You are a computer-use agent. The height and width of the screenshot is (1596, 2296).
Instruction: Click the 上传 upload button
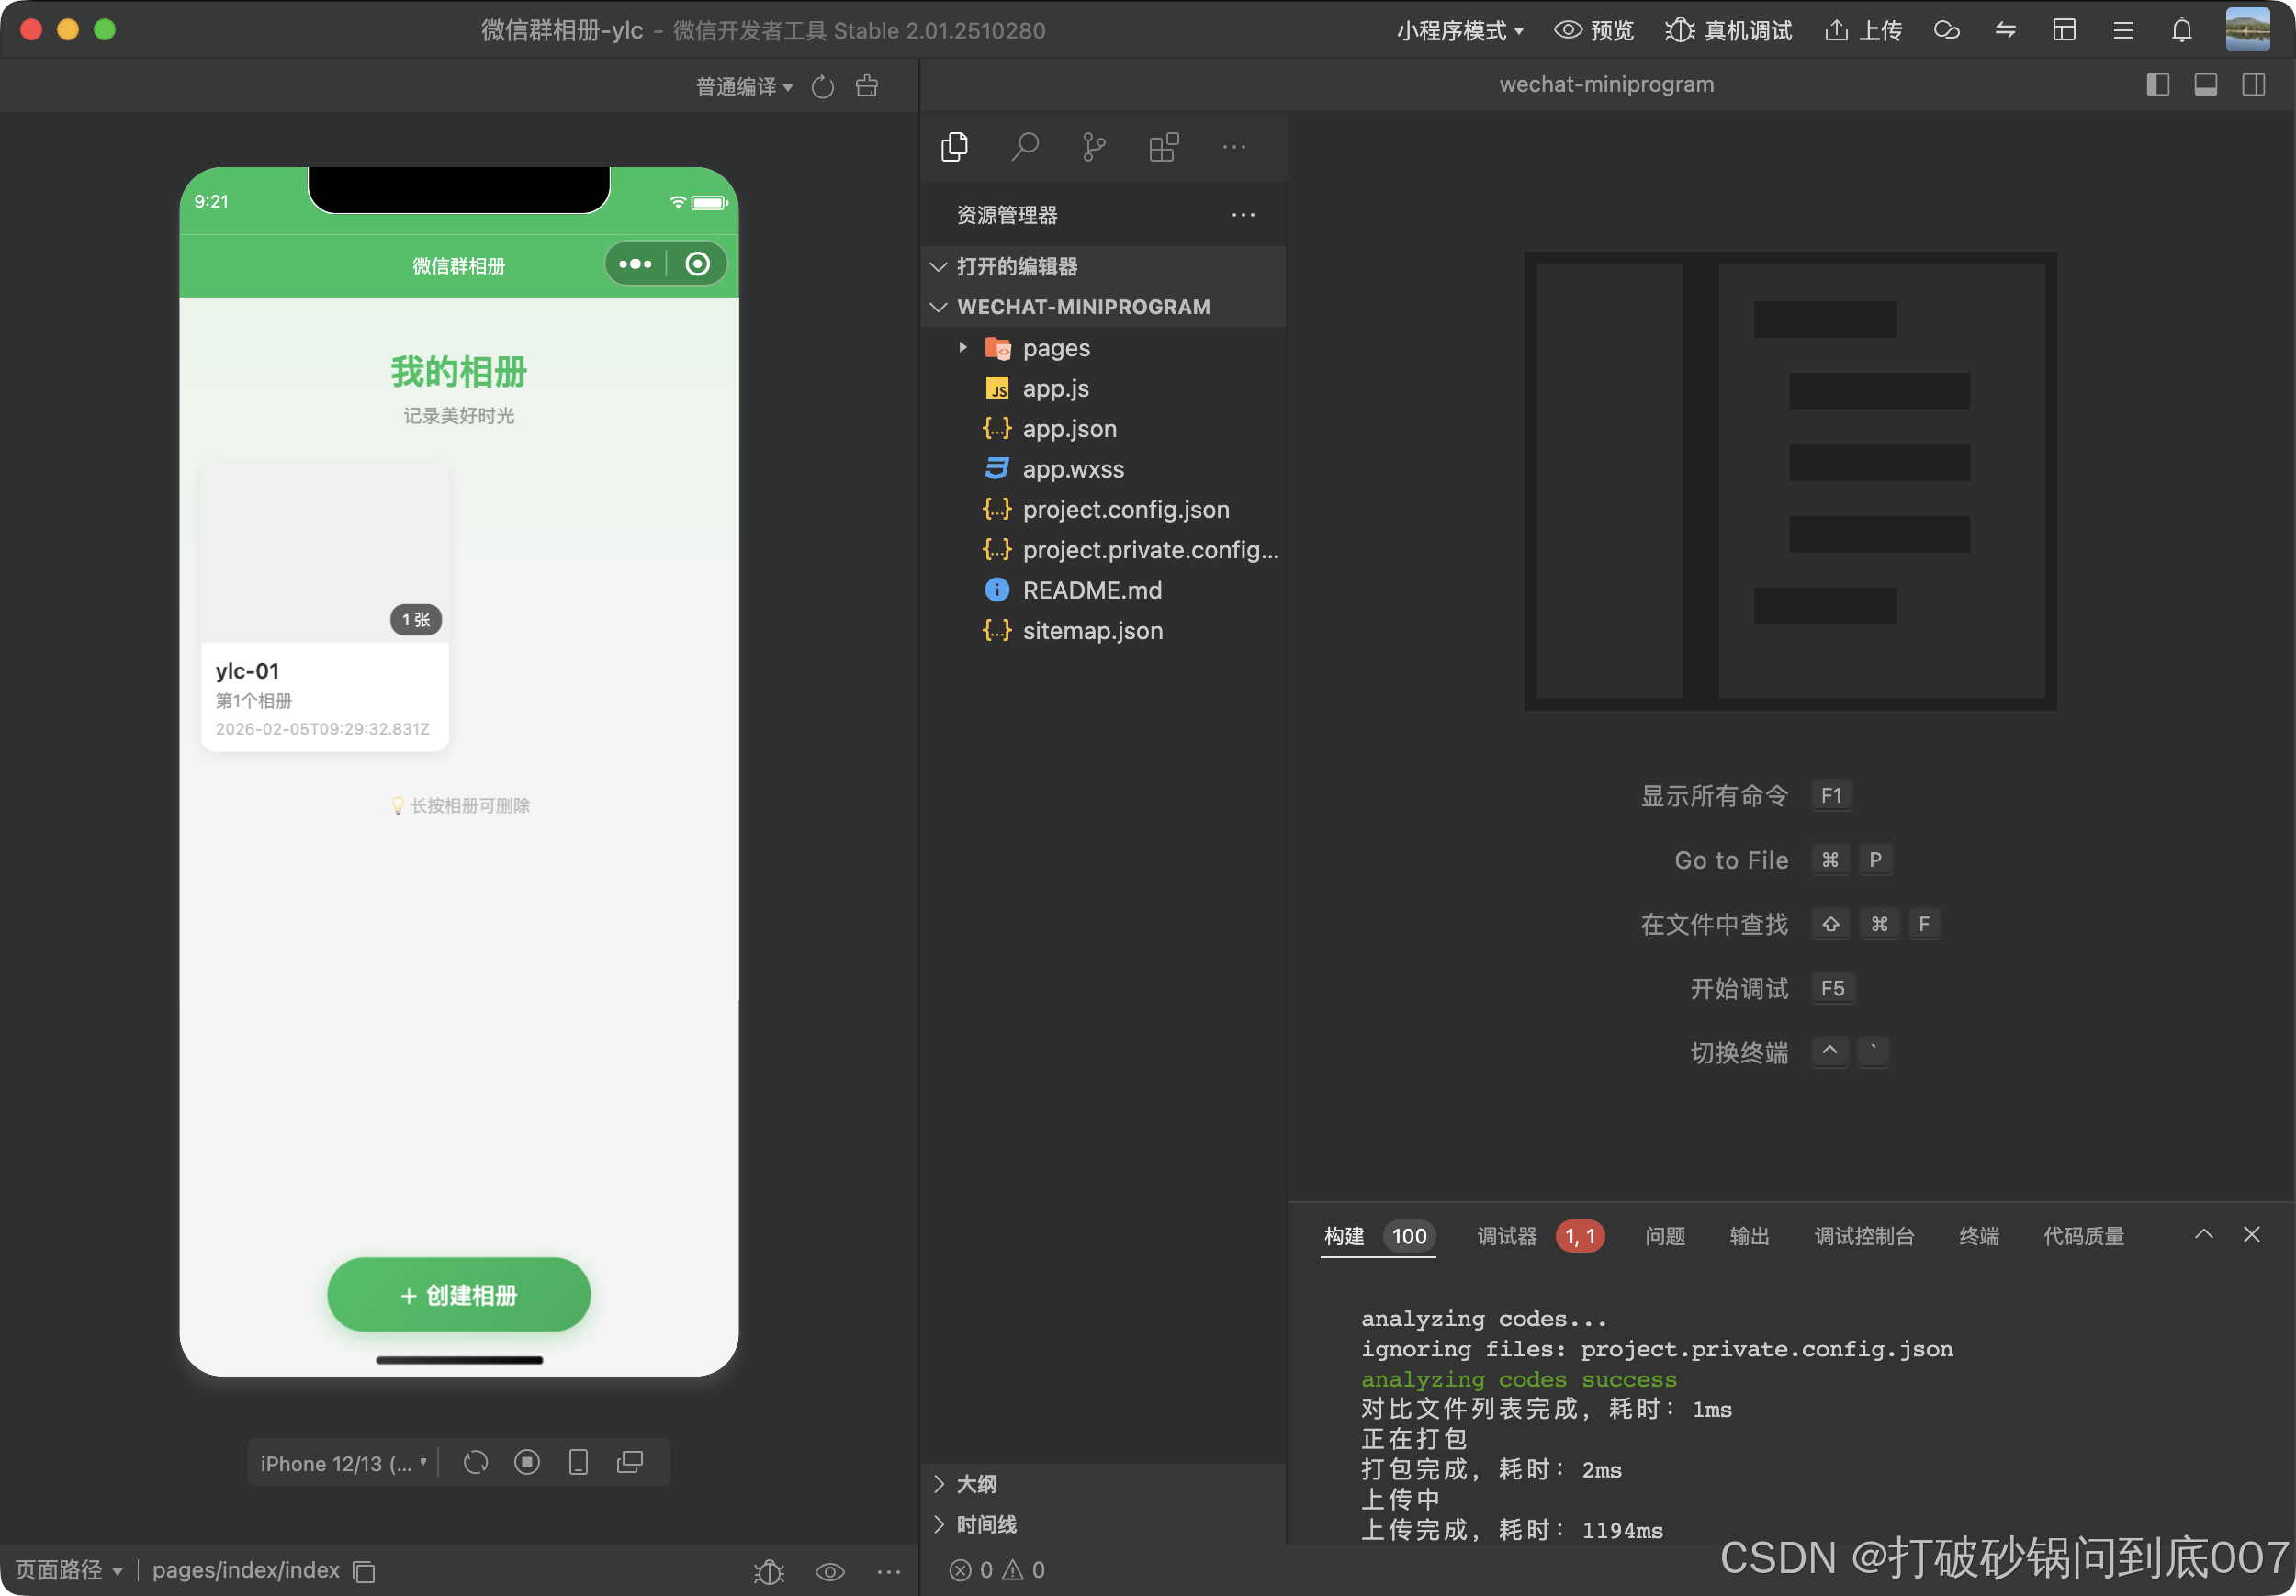click(1863, 30)
